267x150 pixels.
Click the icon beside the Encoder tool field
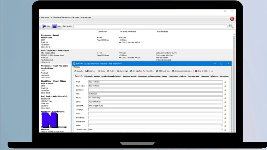pos(225,122)
